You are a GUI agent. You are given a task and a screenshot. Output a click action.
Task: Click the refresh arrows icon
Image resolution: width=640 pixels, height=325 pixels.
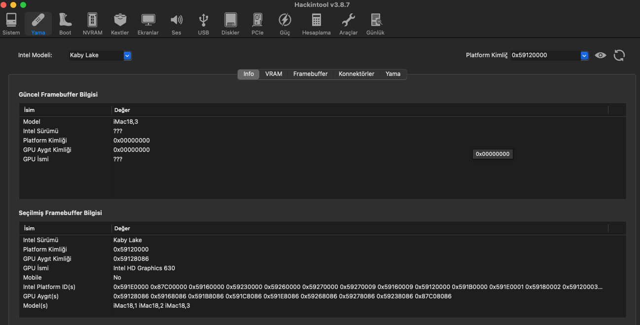click(619, 55)
